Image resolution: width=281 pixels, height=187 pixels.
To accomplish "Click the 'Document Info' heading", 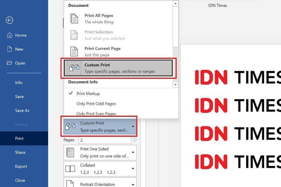I will coord(83,82).
